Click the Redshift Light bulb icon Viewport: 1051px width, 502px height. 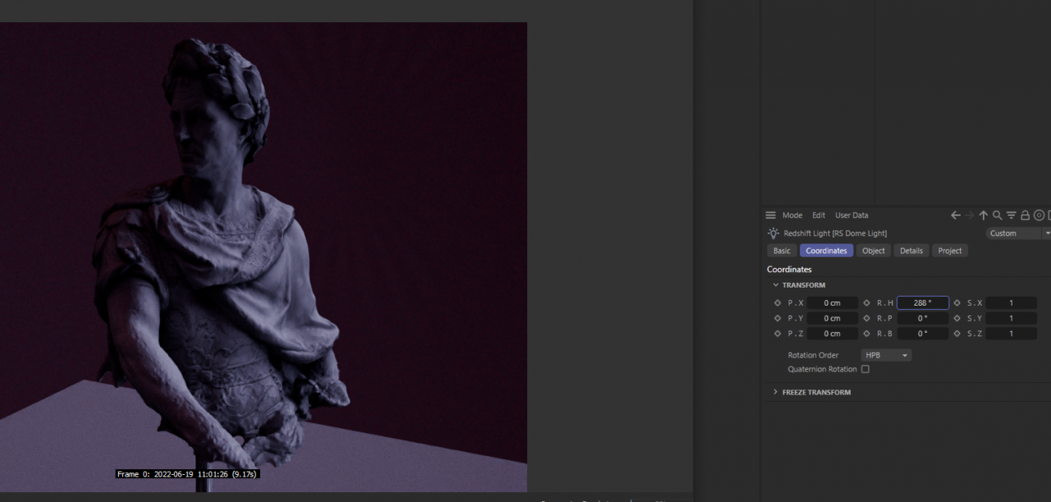point(773,233)
